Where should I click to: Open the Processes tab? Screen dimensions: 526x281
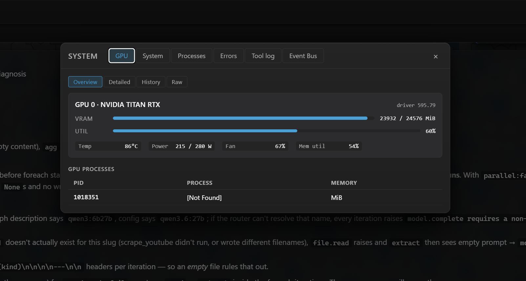coord(192,56)
